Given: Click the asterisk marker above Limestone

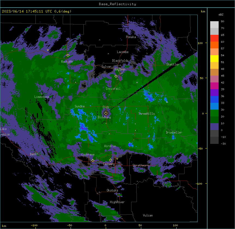Looking at the screenshot, I should coord(42,94).
